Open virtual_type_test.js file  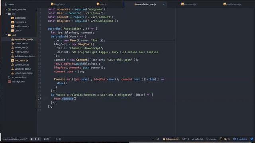[x=24, y=73]
